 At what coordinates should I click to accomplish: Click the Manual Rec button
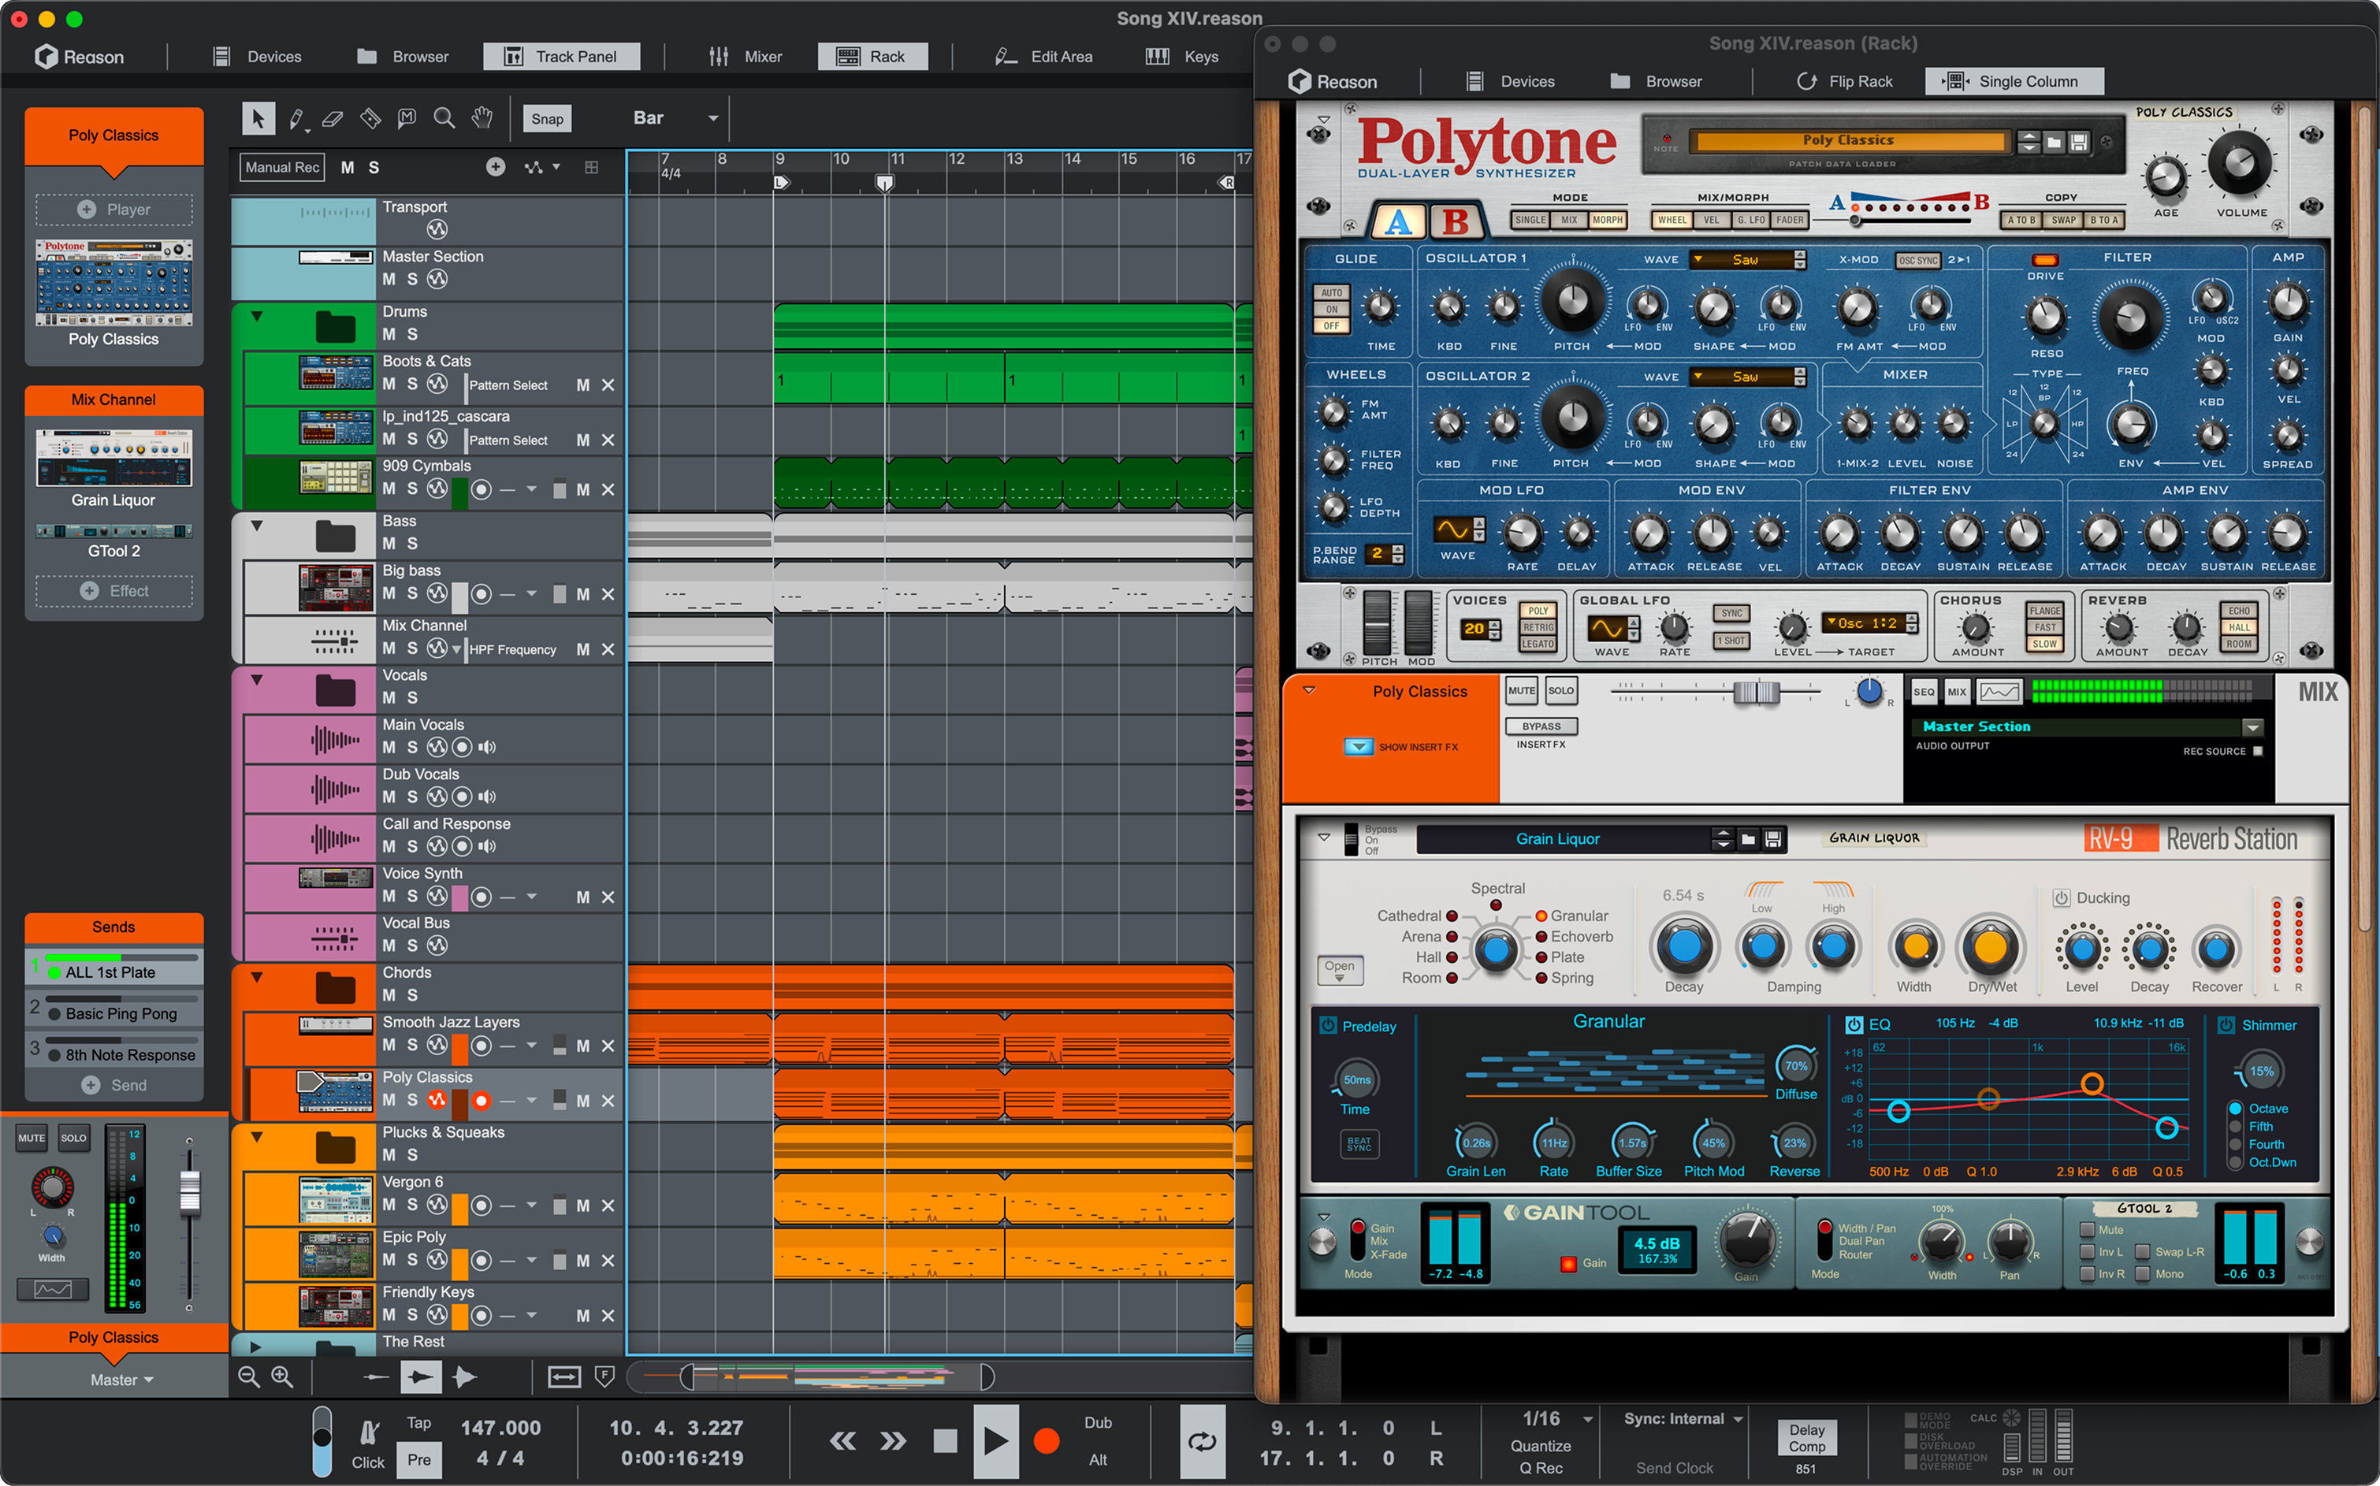pos(282,167)
